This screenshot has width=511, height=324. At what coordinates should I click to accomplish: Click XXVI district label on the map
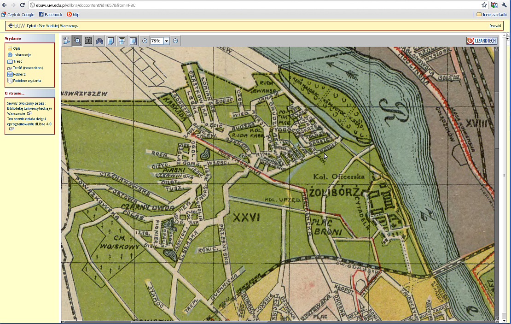click(246, 217)
